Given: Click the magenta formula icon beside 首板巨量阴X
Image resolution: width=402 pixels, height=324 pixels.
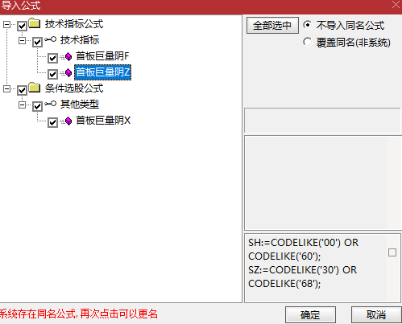Looking at the screenshot, I should [x=68, y=121].
